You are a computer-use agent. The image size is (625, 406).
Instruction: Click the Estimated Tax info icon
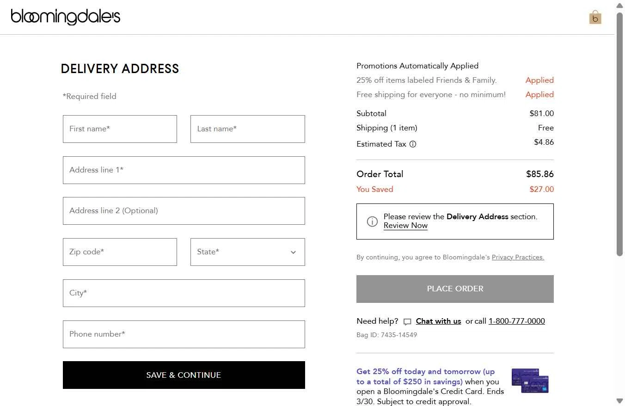(413, 144)
